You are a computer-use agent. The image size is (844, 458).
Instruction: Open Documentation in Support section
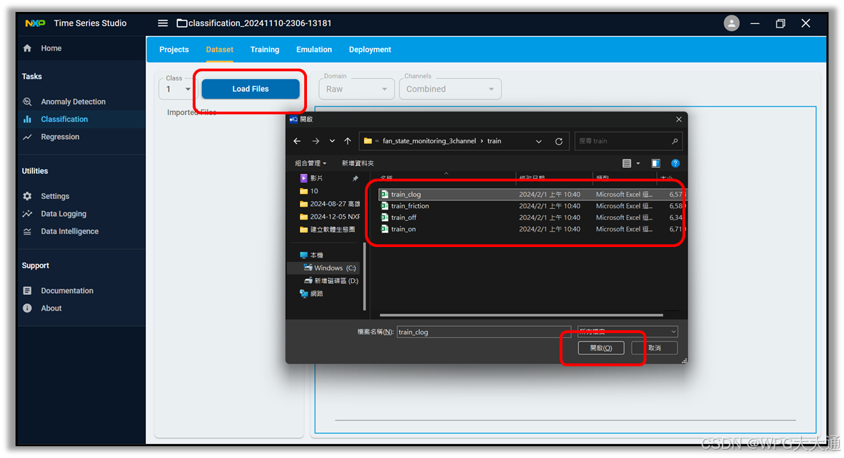[67, 291]
